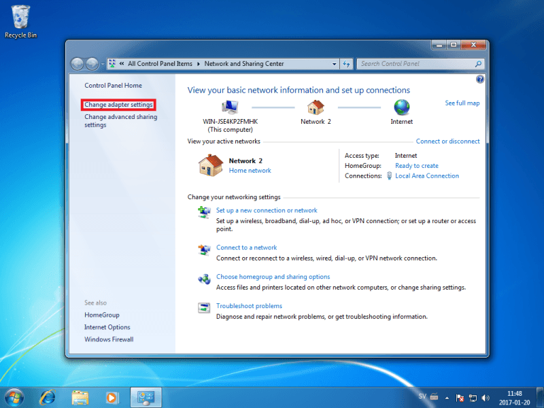Click the Troubleshoot problems icon
The width and height of the screenshot is (544, 408).
point(204,308)
